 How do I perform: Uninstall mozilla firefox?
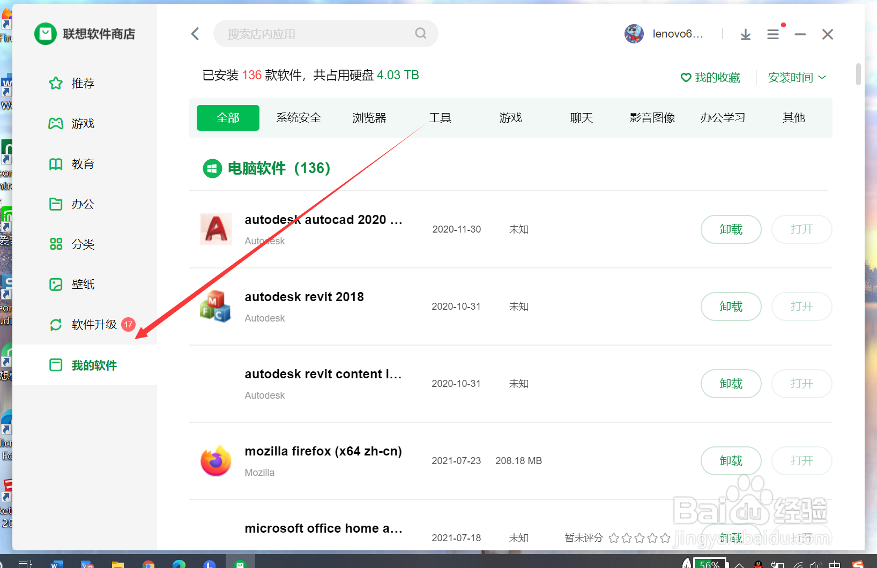pyautogui.click(x=731, y=461)
